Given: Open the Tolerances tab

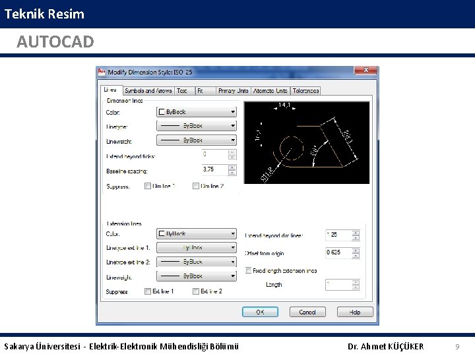Looking at the screenshot, I should click(305, 91).
